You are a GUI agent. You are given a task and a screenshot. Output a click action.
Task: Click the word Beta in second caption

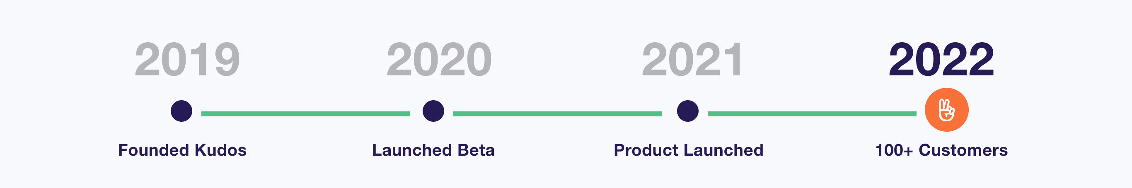click(476, 150)
